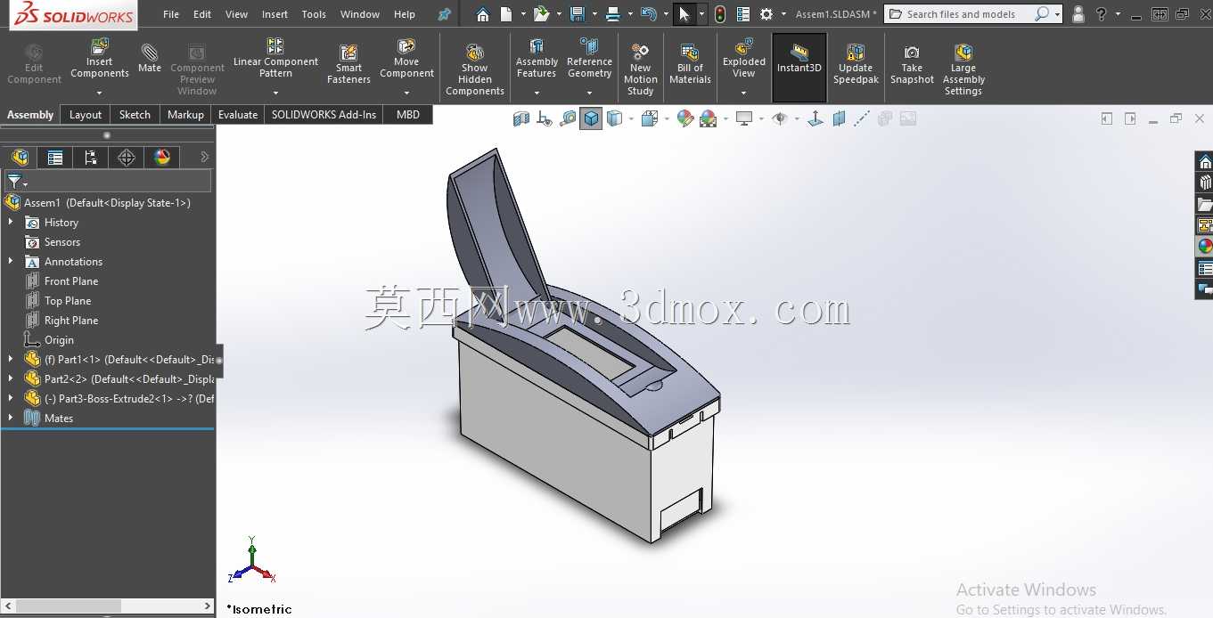Screen dimensions: 1213x618
Task: Select the Right Plane item
Action: [x=71, y=320]
